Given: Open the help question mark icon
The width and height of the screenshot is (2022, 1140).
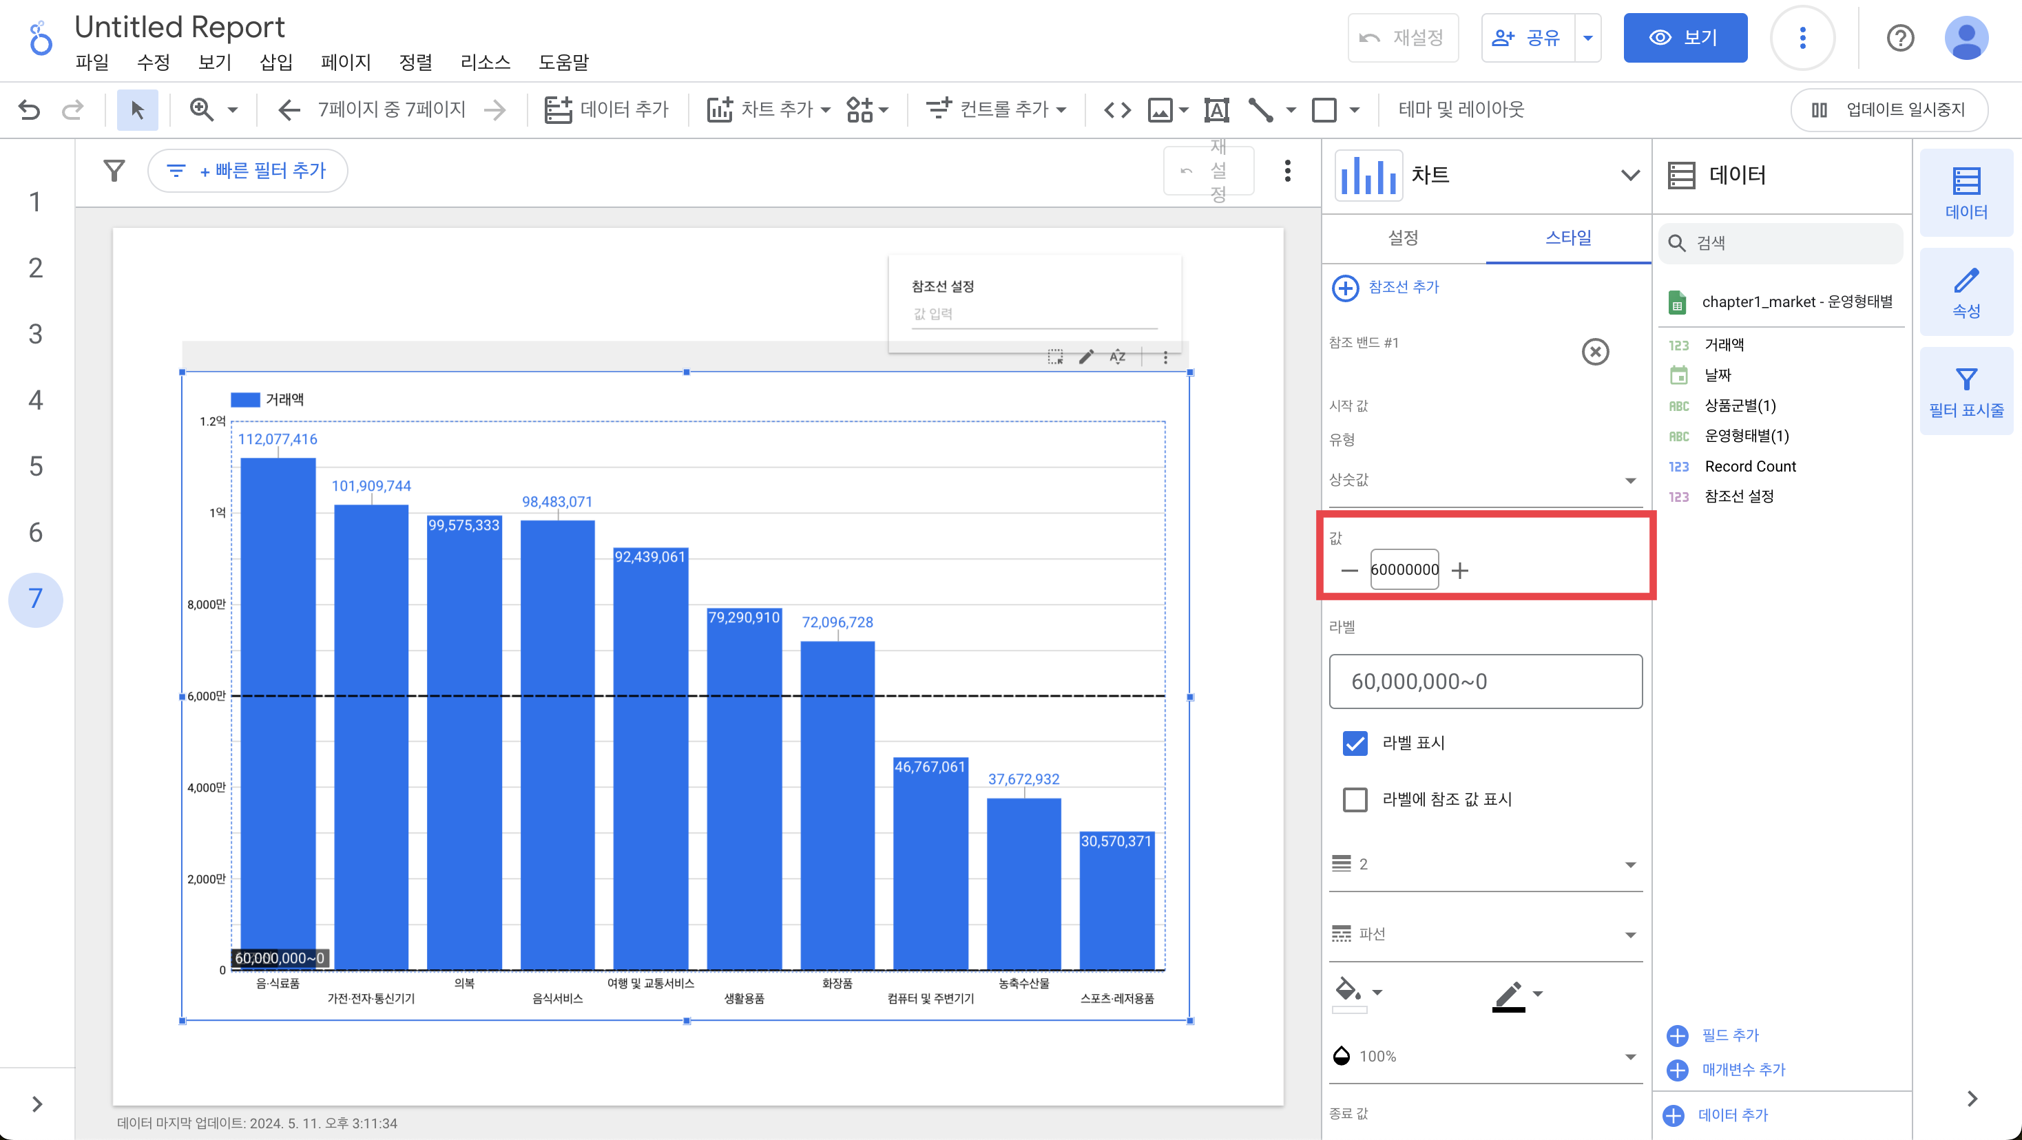Looking at the screenshot, I should coord(1899,38).
